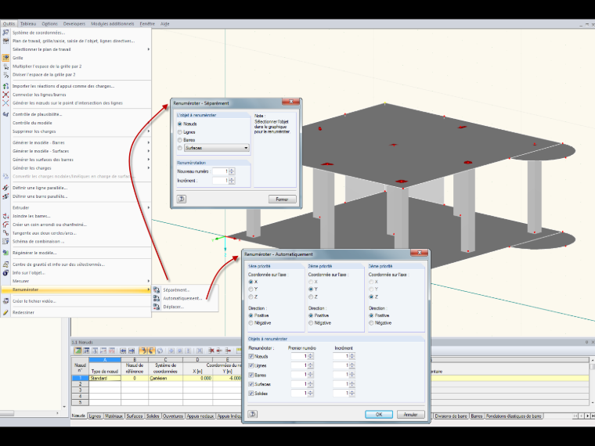Screen dimensions: 595x446
Task: Click Fermer in the Séparément dialog
Action: [x=282, y=199]
